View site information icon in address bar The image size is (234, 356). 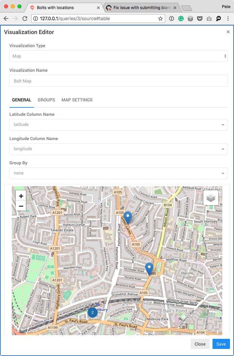click(36, 19)
